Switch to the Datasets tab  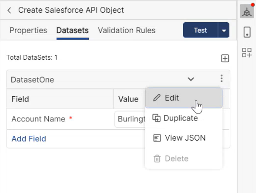point(73,31)
